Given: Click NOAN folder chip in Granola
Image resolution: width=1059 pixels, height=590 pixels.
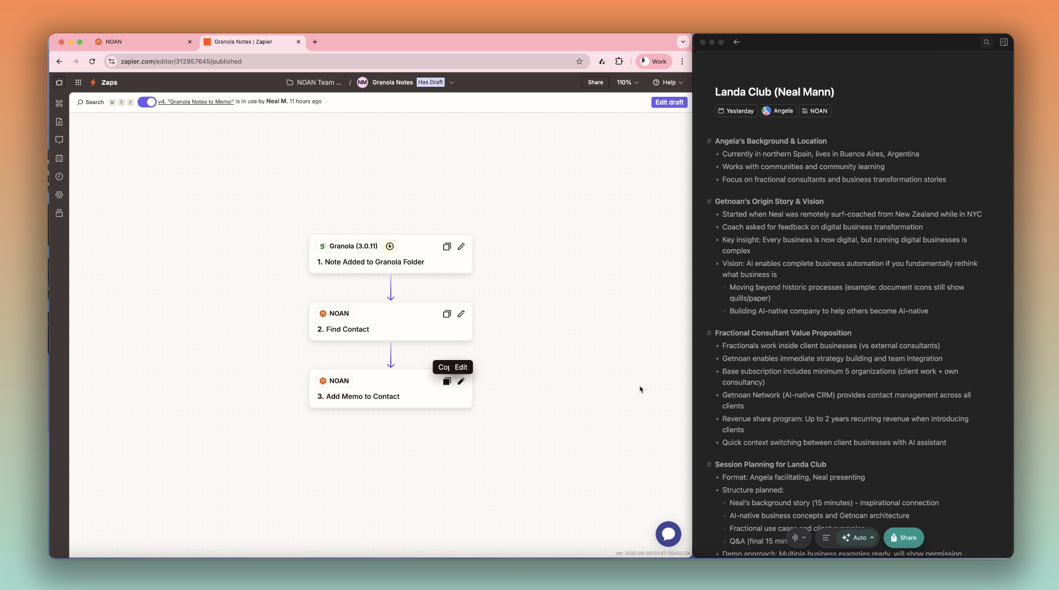Looking at the screenshot, I should (x=815, y=111).
